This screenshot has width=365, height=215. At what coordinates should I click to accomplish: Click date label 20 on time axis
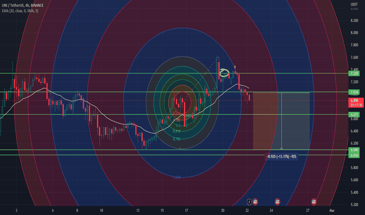pos(223,211)
